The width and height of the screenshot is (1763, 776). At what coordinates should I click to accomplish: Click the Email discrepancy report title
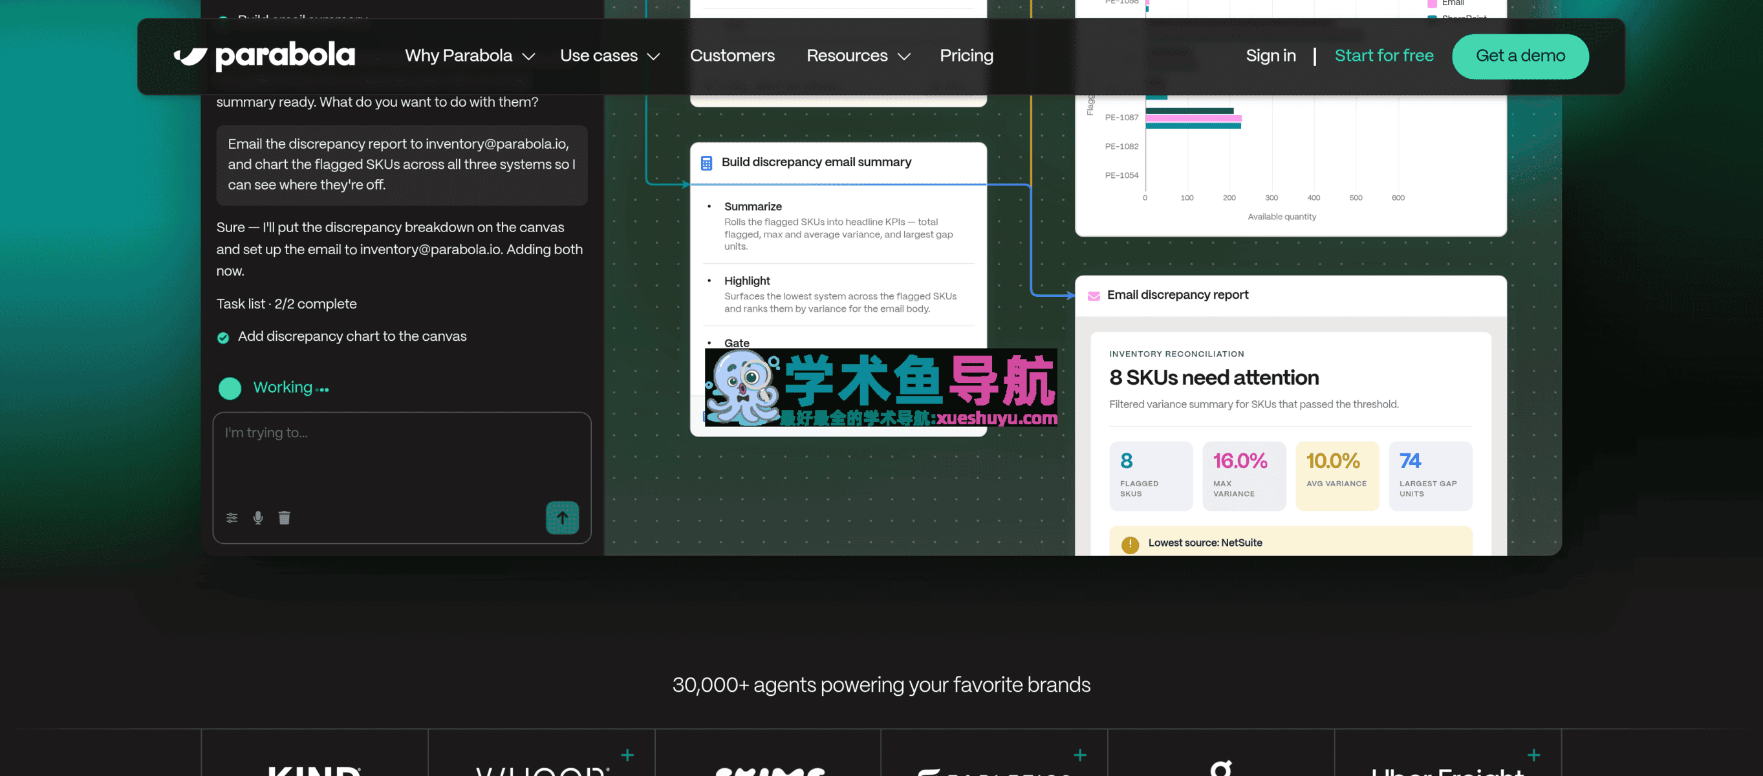pyautogui.click(x=1177, y=295)
